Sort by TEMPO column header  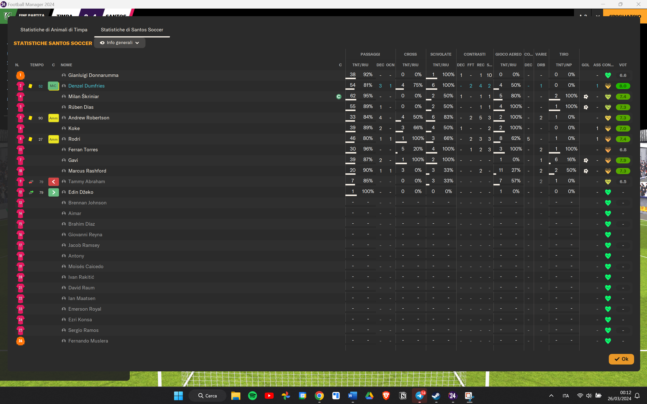37,65
